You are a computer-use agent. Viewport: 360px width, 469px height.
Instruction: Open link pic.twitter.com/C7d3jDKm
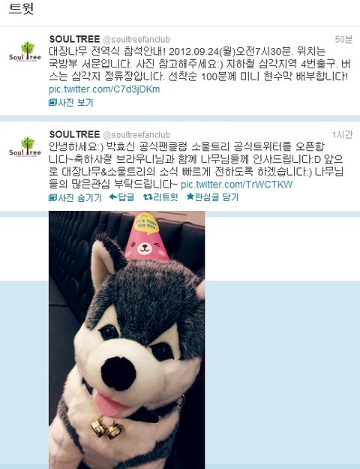pyautogui.click(x=104, y=89)
